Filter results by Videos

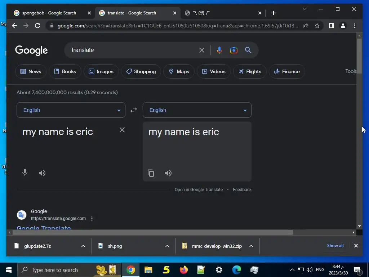coord(214,71)
